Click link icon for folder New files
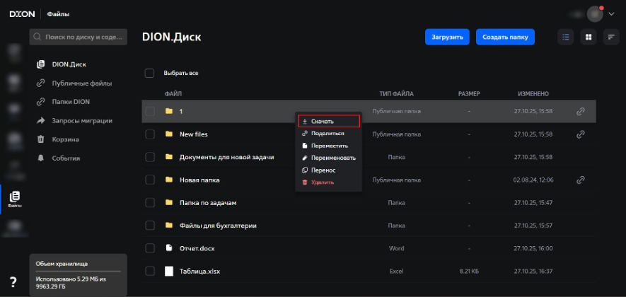626x297 pixels. tap(581, 134)
